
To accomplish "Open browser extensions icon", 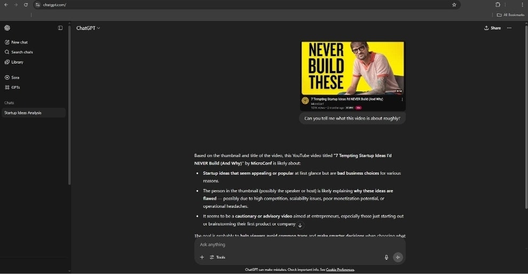I will click(498, 5).
